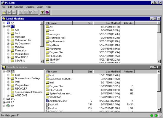Click Local tree scrollbar down arrow
The height and width of the screenshot is (118, 163).
(42, 61)
